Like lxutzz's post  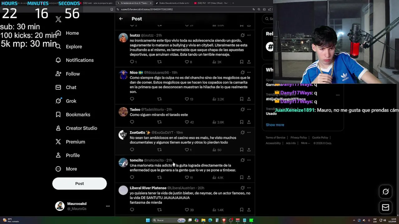(188, 62)
